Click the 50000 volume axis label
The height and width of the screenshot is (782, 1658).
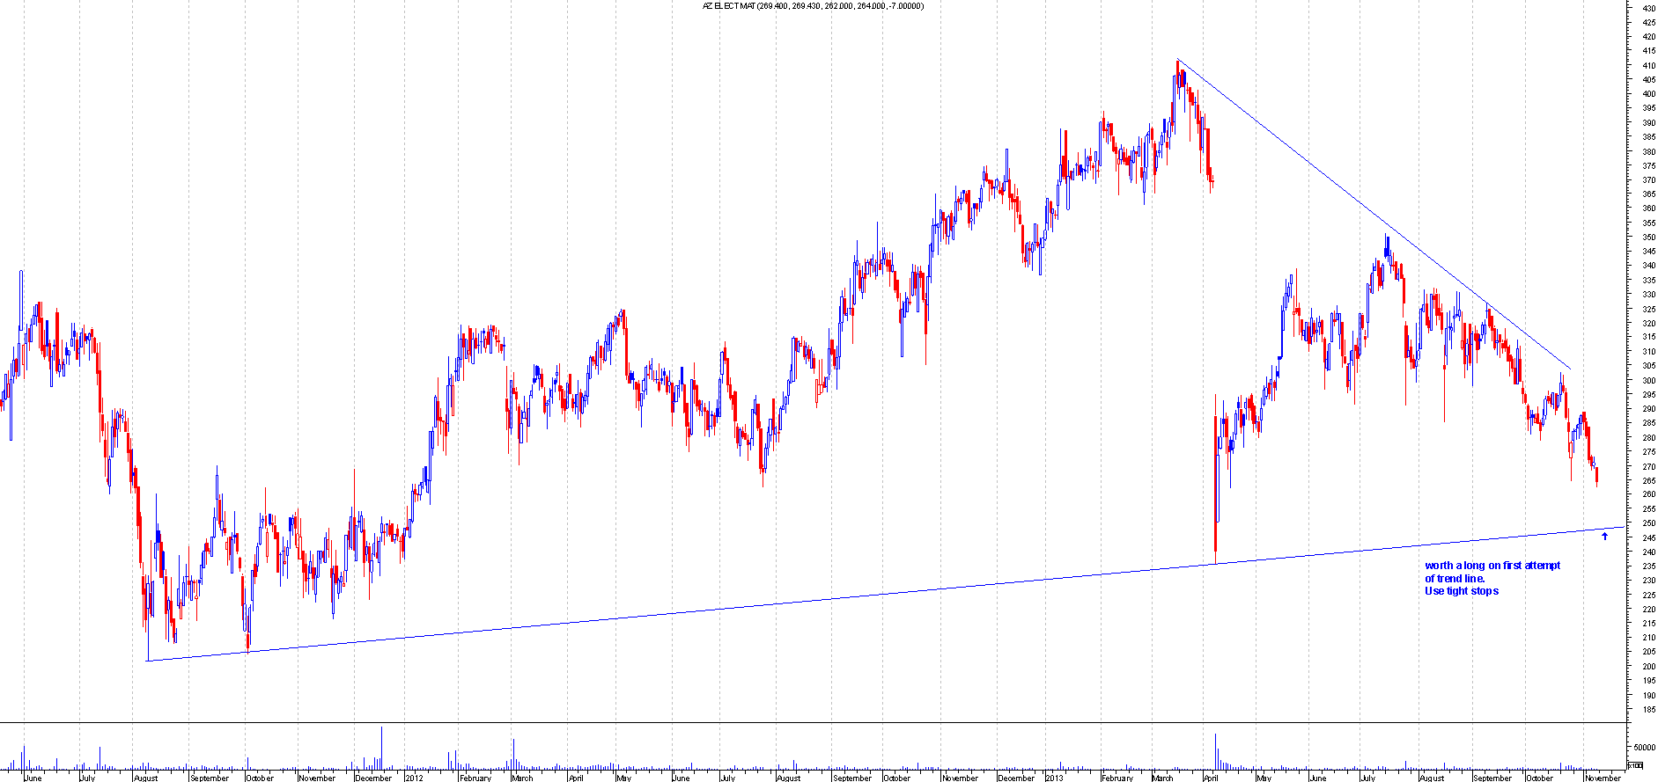click(x=1642, y=747)
